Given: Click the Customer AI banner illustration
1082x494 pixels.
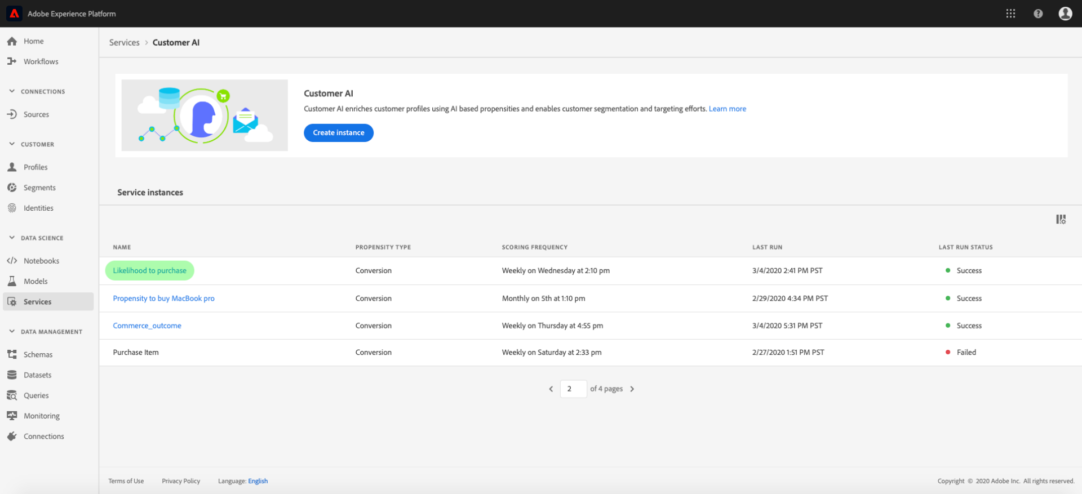Looking at the screenshot, I should 205,115.
